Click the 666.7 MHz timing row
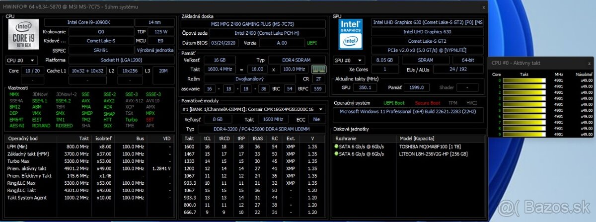The image size is (596, 222). pyautogui.click(x=253, y=213)
